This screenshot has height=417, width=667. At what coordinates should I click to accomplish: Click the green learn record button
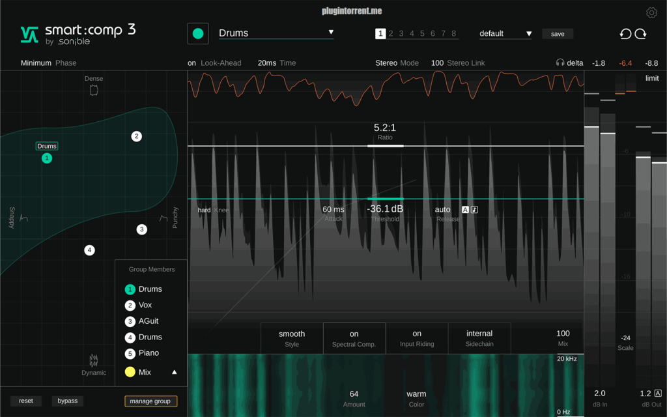198,34
